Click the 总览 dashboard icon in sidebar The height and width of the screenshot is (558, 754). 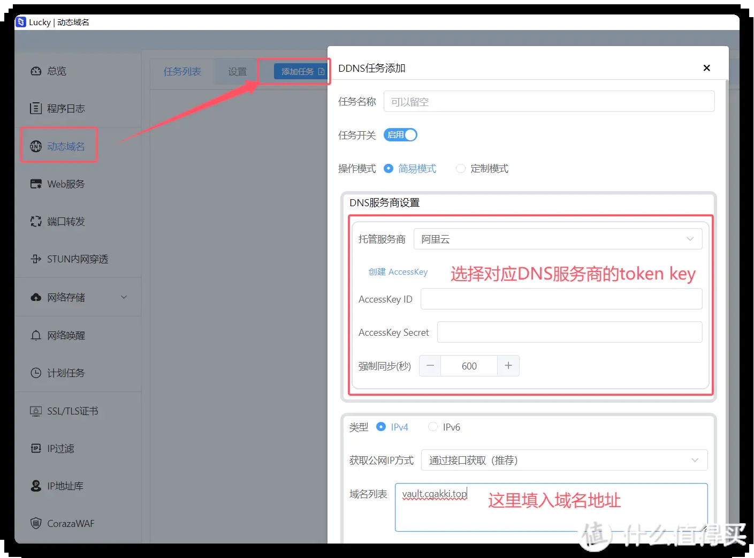(x=36, y=71)
